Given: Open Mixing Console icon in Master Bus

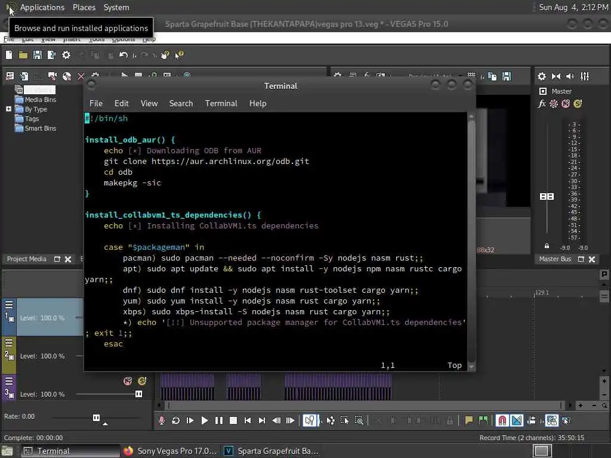Looking at the screenshot, I should point(585,76).
